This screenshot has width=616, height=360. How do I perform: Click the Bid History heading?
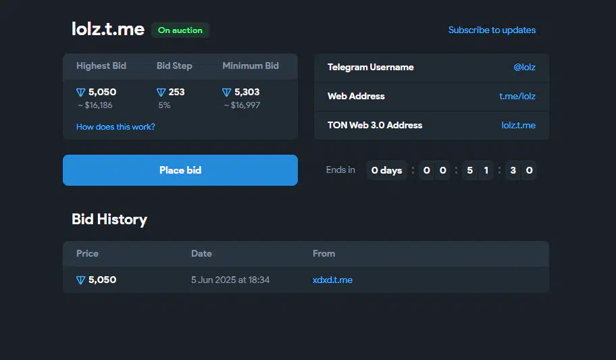pos(109,220)
